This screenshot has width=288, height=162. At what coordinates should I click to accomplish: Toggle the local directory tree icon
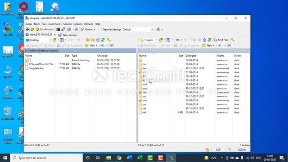(109, 40)
